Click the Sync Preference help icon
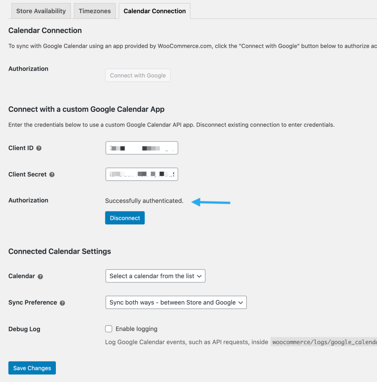The height and width of the screenshot is (382, 377). (62, 303)
